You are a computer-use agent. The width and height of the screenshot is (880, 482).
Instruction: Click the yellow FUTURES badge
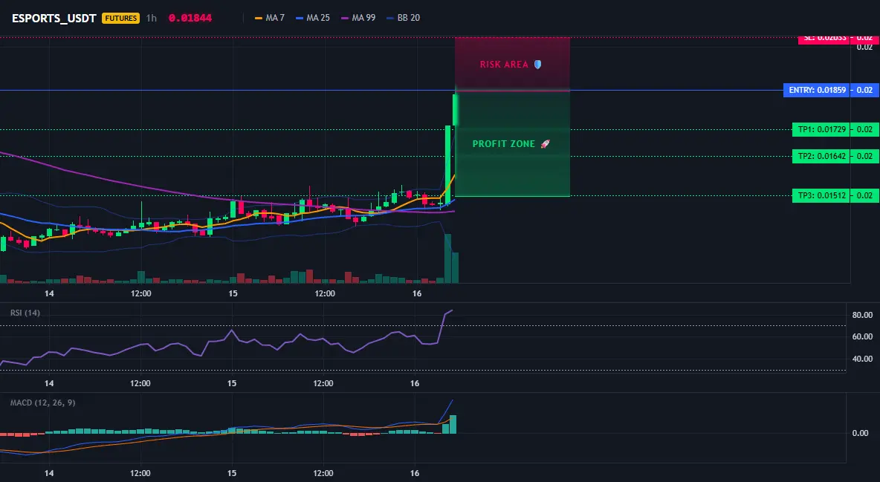pyautogui.click(x=120, y=18)
